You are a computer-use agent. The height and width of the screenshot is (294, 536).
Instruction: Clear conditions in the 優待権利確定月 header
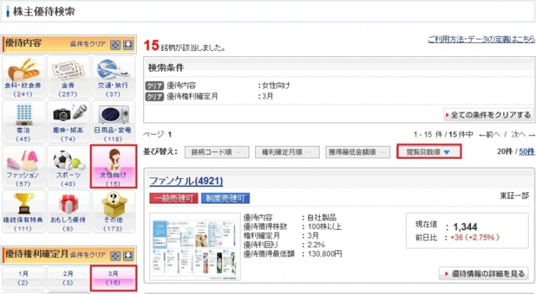point(88,255)
